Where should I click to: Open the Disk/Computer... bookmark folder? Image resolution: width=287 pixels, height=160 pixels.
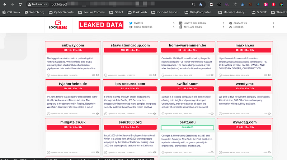(x=199, y=12)
